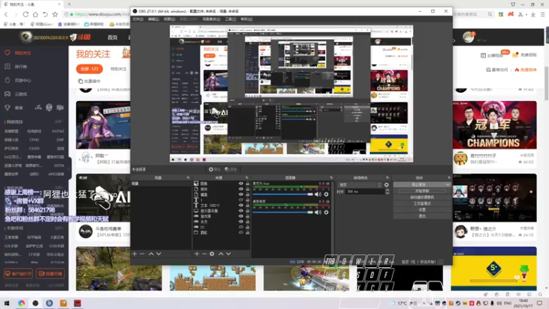Toggle the lock on the 图像 source

[248, 183]
